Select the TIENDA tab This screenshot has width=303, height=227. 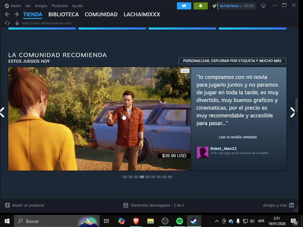[x=33, y=15]
